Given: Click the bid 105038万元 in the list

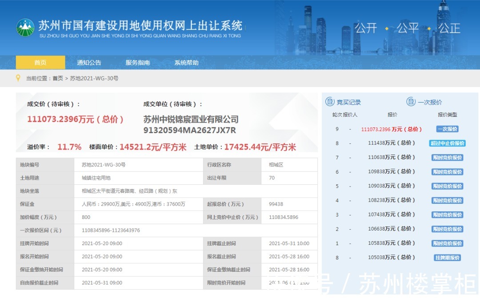Looking at the screenshot, I should 392,257.
